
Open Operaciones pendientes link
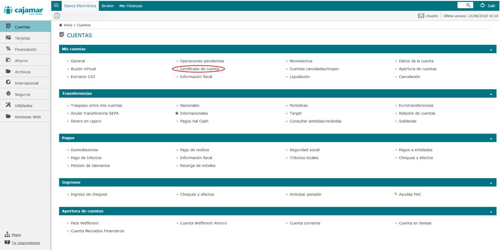coord(202,61)
